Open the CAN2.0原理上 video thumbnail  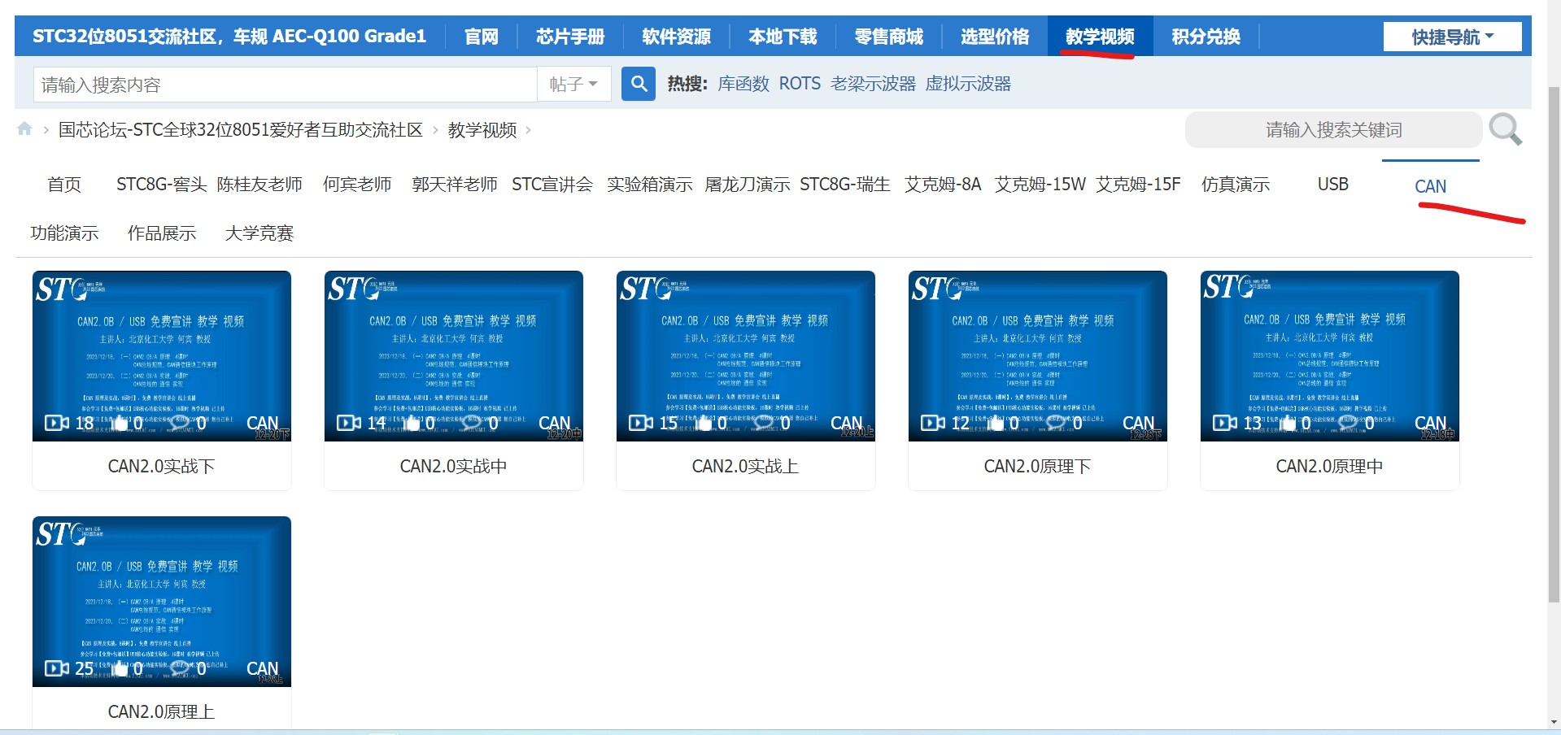tap(162, 602)
